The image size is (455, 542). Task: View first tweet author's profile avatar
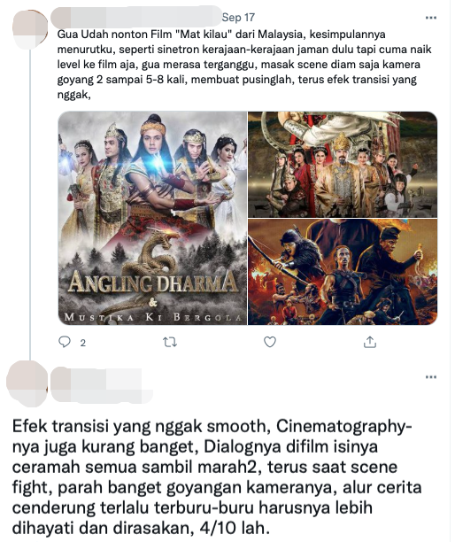[30, 29]
